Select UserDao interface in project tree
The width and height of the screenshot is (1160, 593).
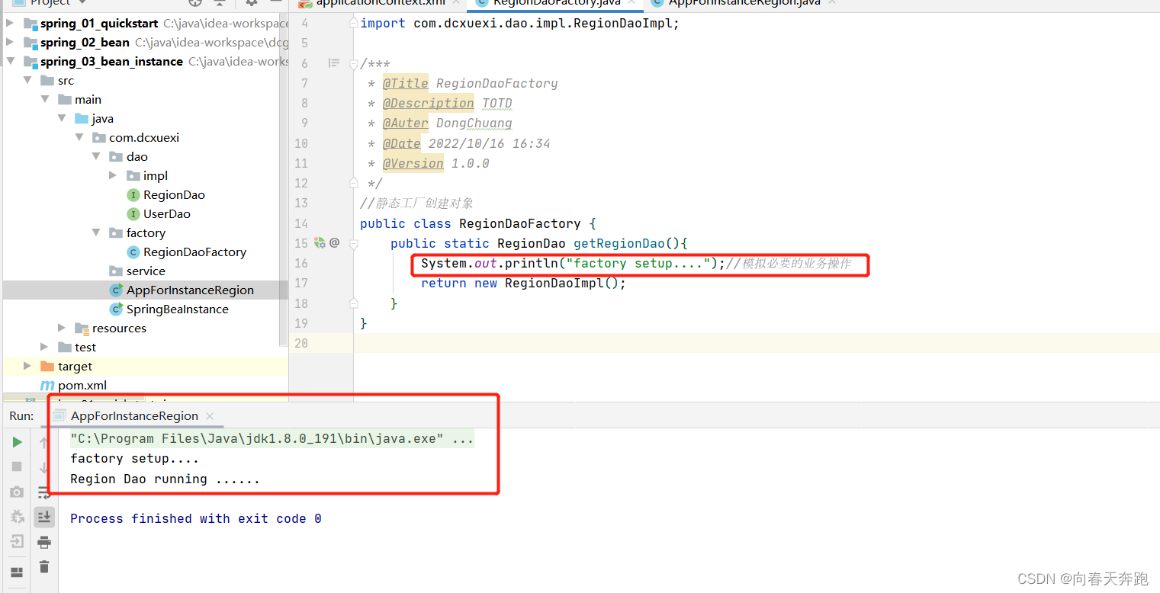[x=167, y=214]
